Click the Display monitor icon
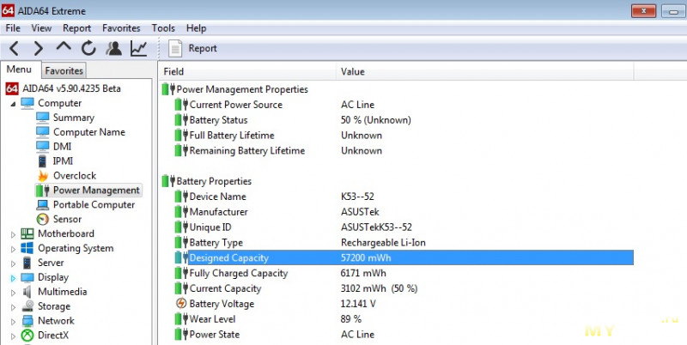This screenshot has height=345, width=687. point(27,277)
